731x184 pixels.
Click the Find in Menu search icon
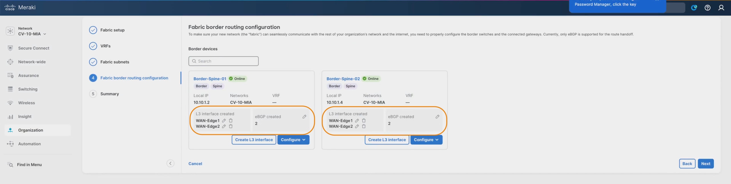pyautogui.click(x=10, y=165)
